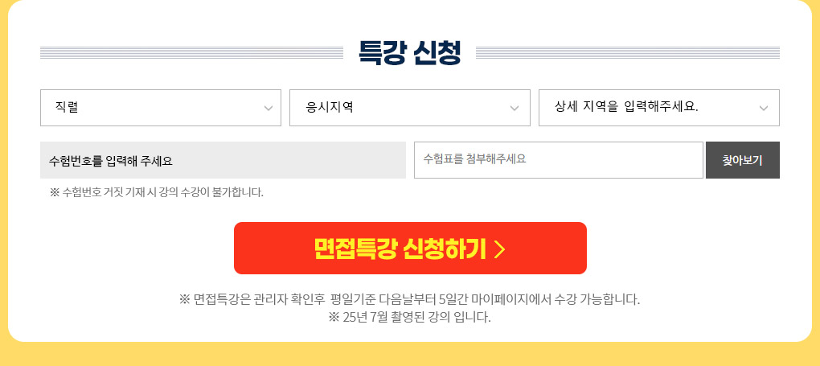The image size is (820, 366).
Task: Click the chevron arrow beside 응시지역
Action: point(515,109)
